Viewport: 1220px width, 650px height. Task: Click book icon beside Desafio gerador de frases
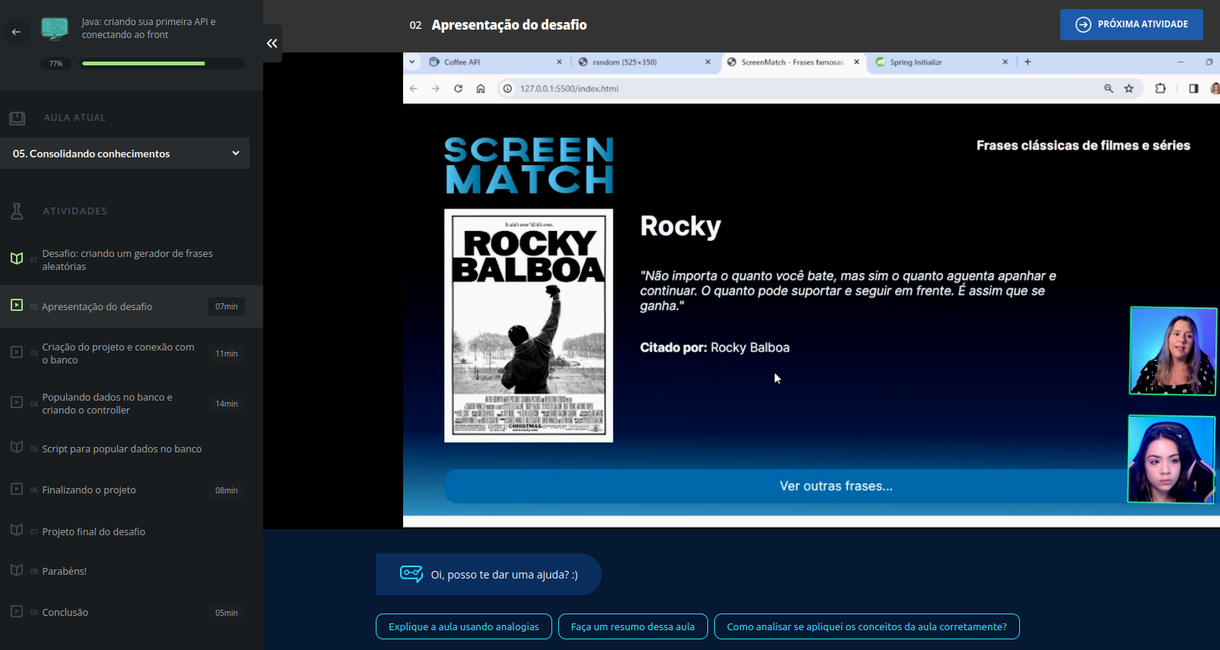(17, 258)
